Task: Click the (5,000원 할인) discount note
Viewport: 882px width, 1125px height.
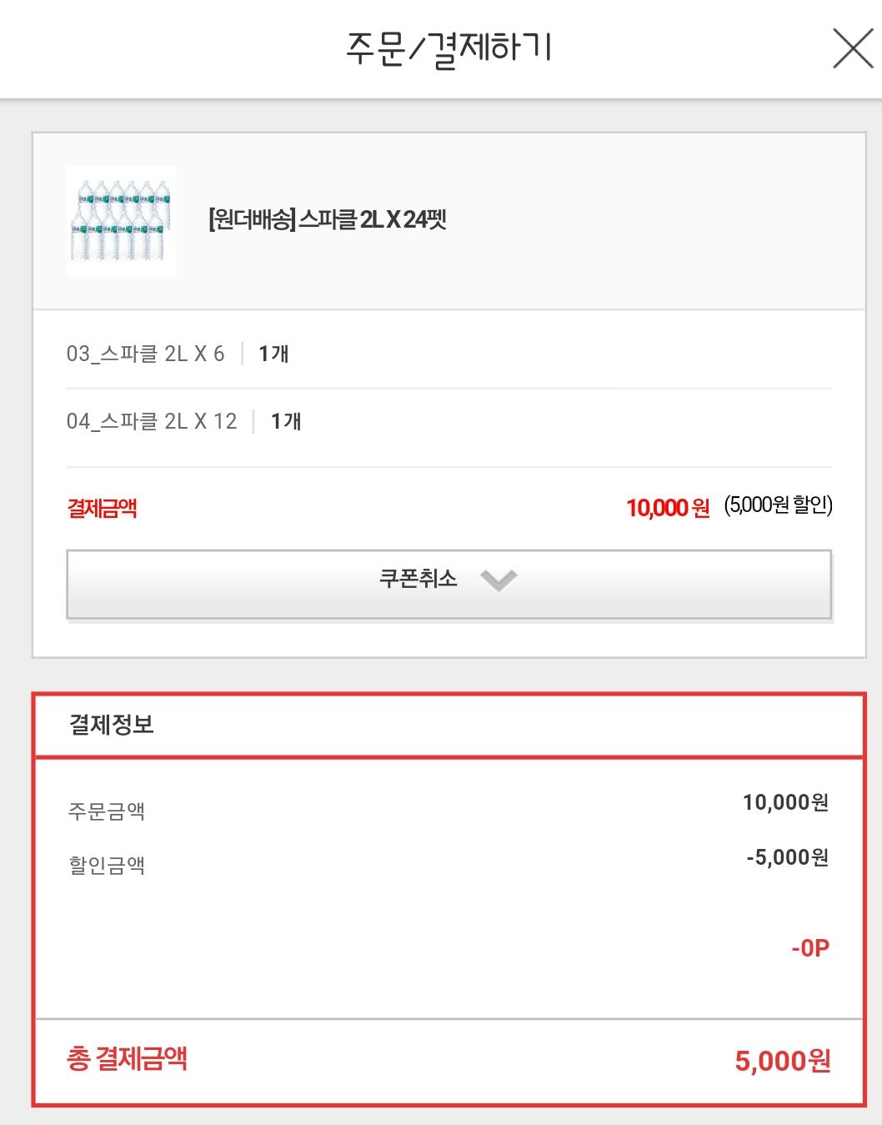Action: tap(778, 505)
